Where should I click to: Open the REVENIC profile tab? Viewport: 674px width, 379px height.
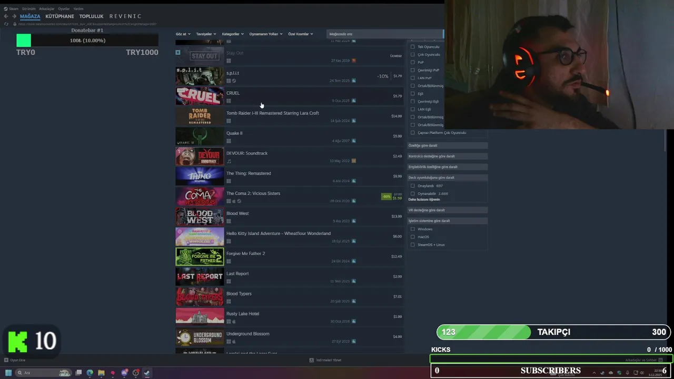pyautogui.click(x=125, y=16)
